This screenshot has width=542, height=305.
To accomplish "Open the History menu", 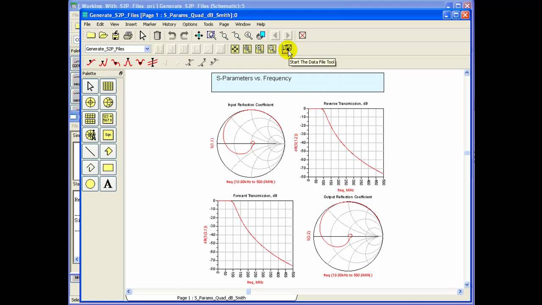I will (x=169, y=24).
